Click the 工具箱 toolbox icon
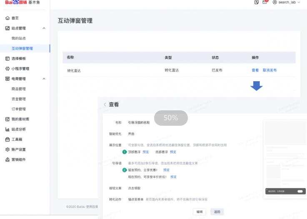This screenshot has height=219, width=307. 7,139
